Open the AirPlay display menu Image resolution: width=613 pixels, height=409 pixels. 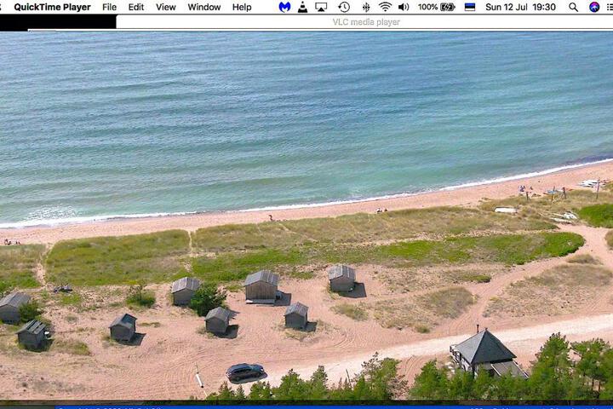321,7
